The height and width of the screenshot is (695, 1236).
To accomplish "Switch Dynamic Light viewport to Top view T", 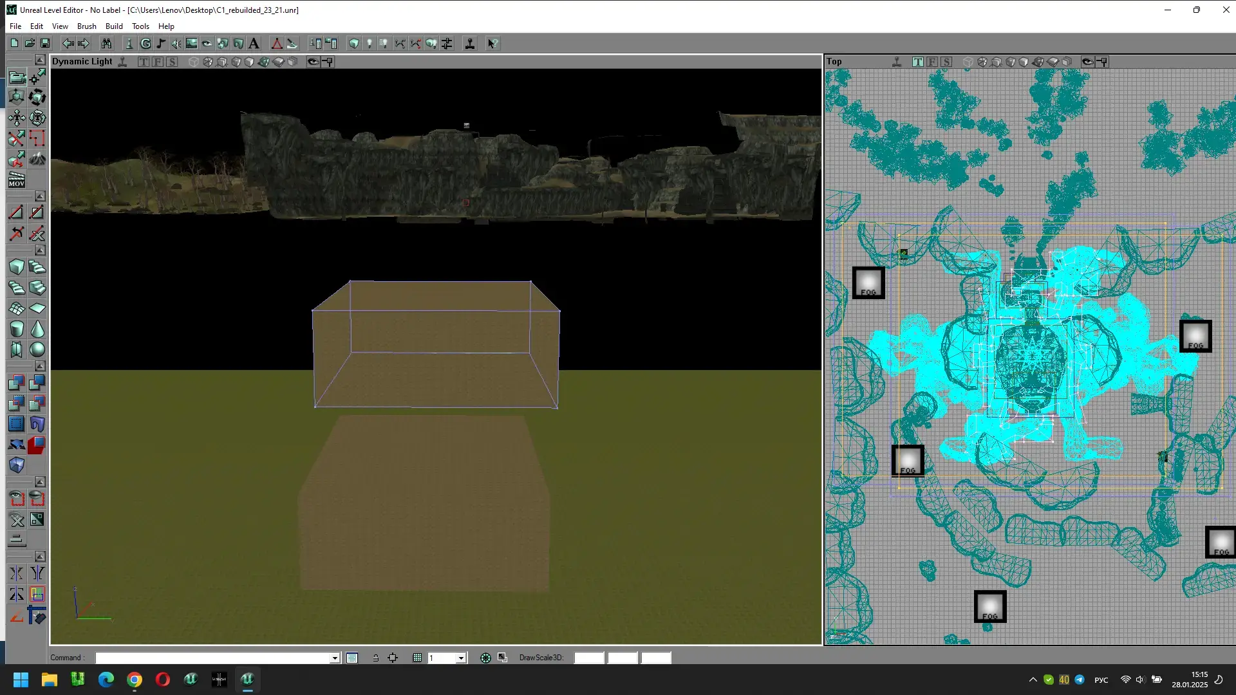I will [x=144, y=62].
